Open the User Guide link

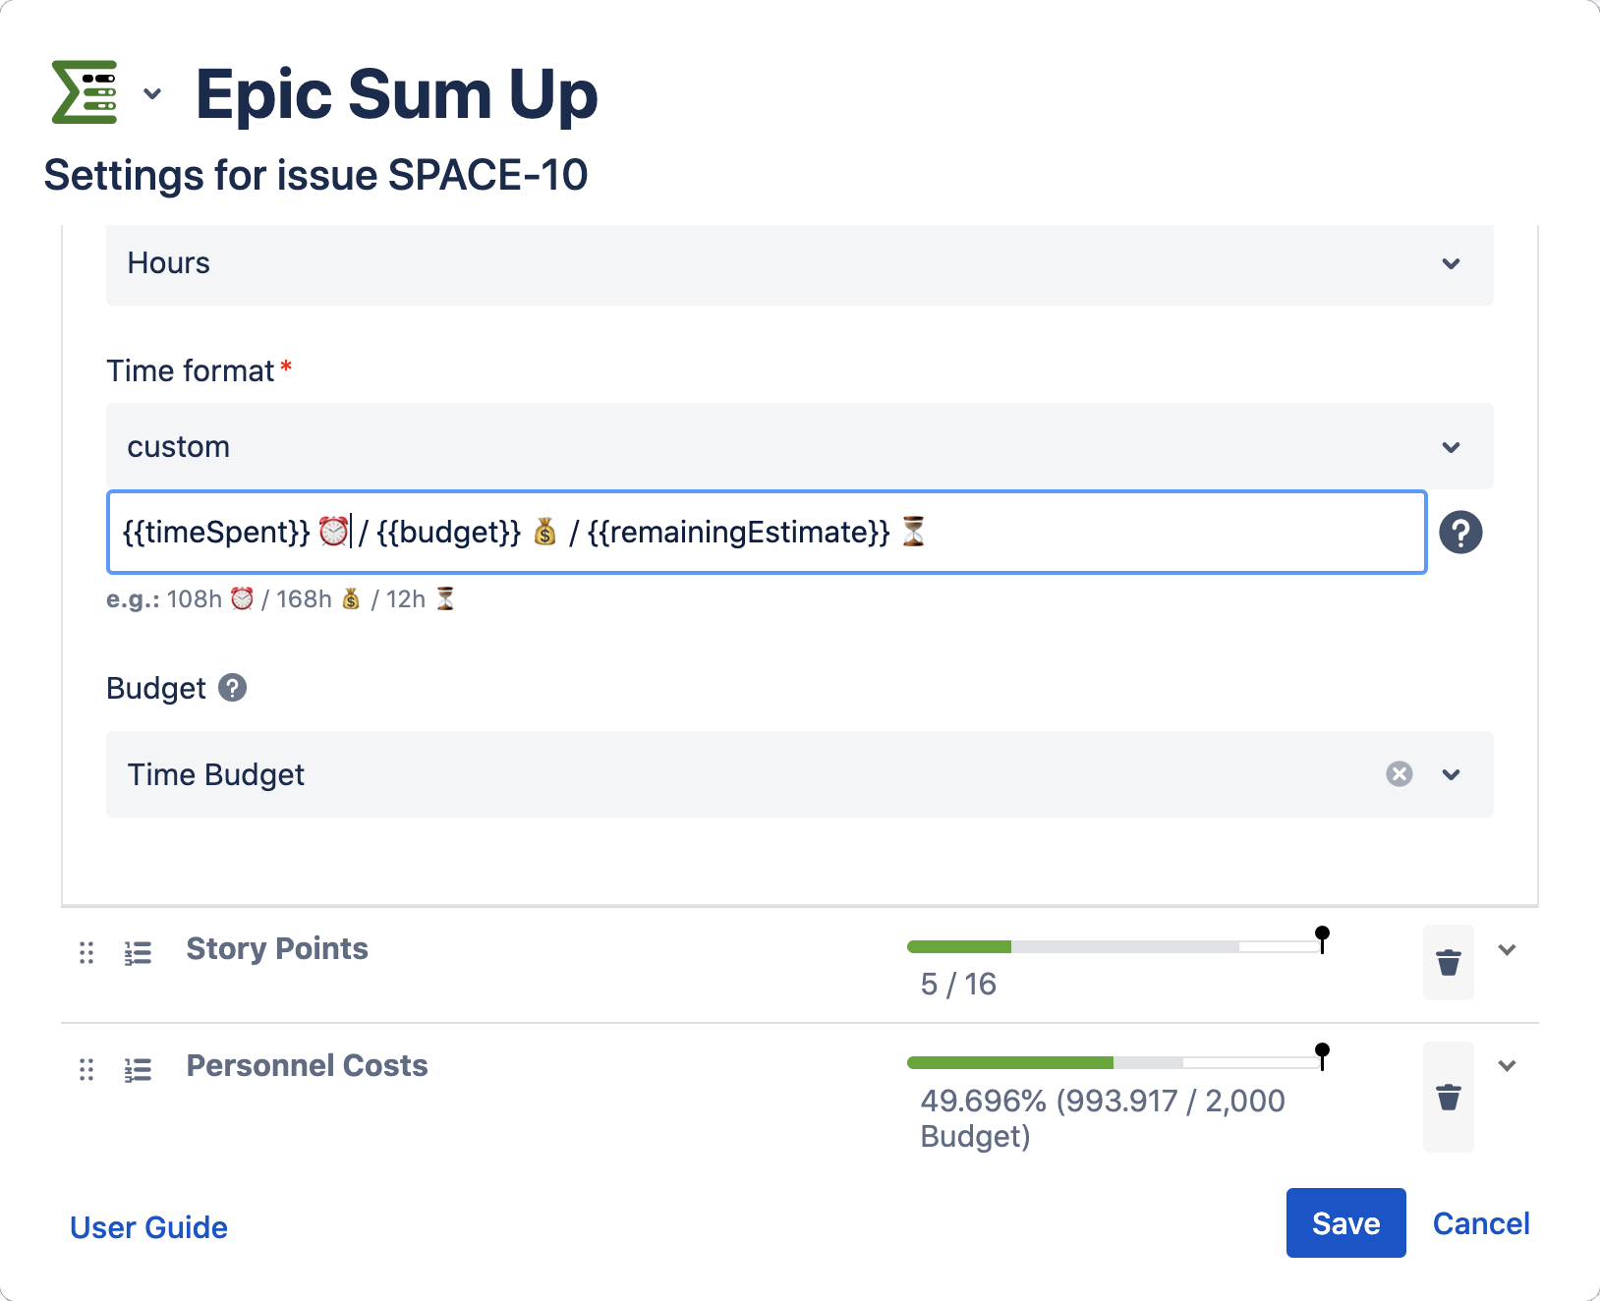[148, 1227]
